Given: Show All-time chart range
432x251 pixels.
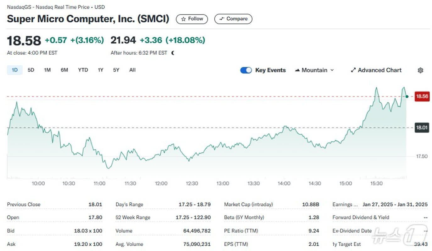Looking at the screenshot, I should [x=132, y=70].
